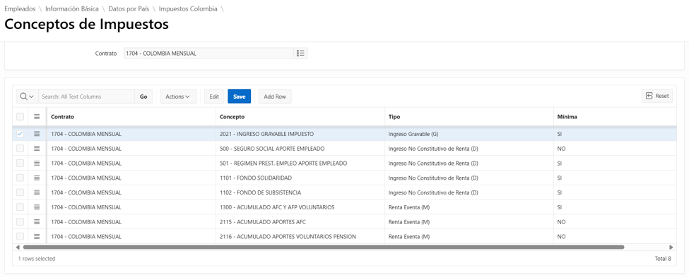This screenshot has width=689, height=277.
Task: Click the horizontal scrollbar thumb
Action: click(x=324, y=247)
